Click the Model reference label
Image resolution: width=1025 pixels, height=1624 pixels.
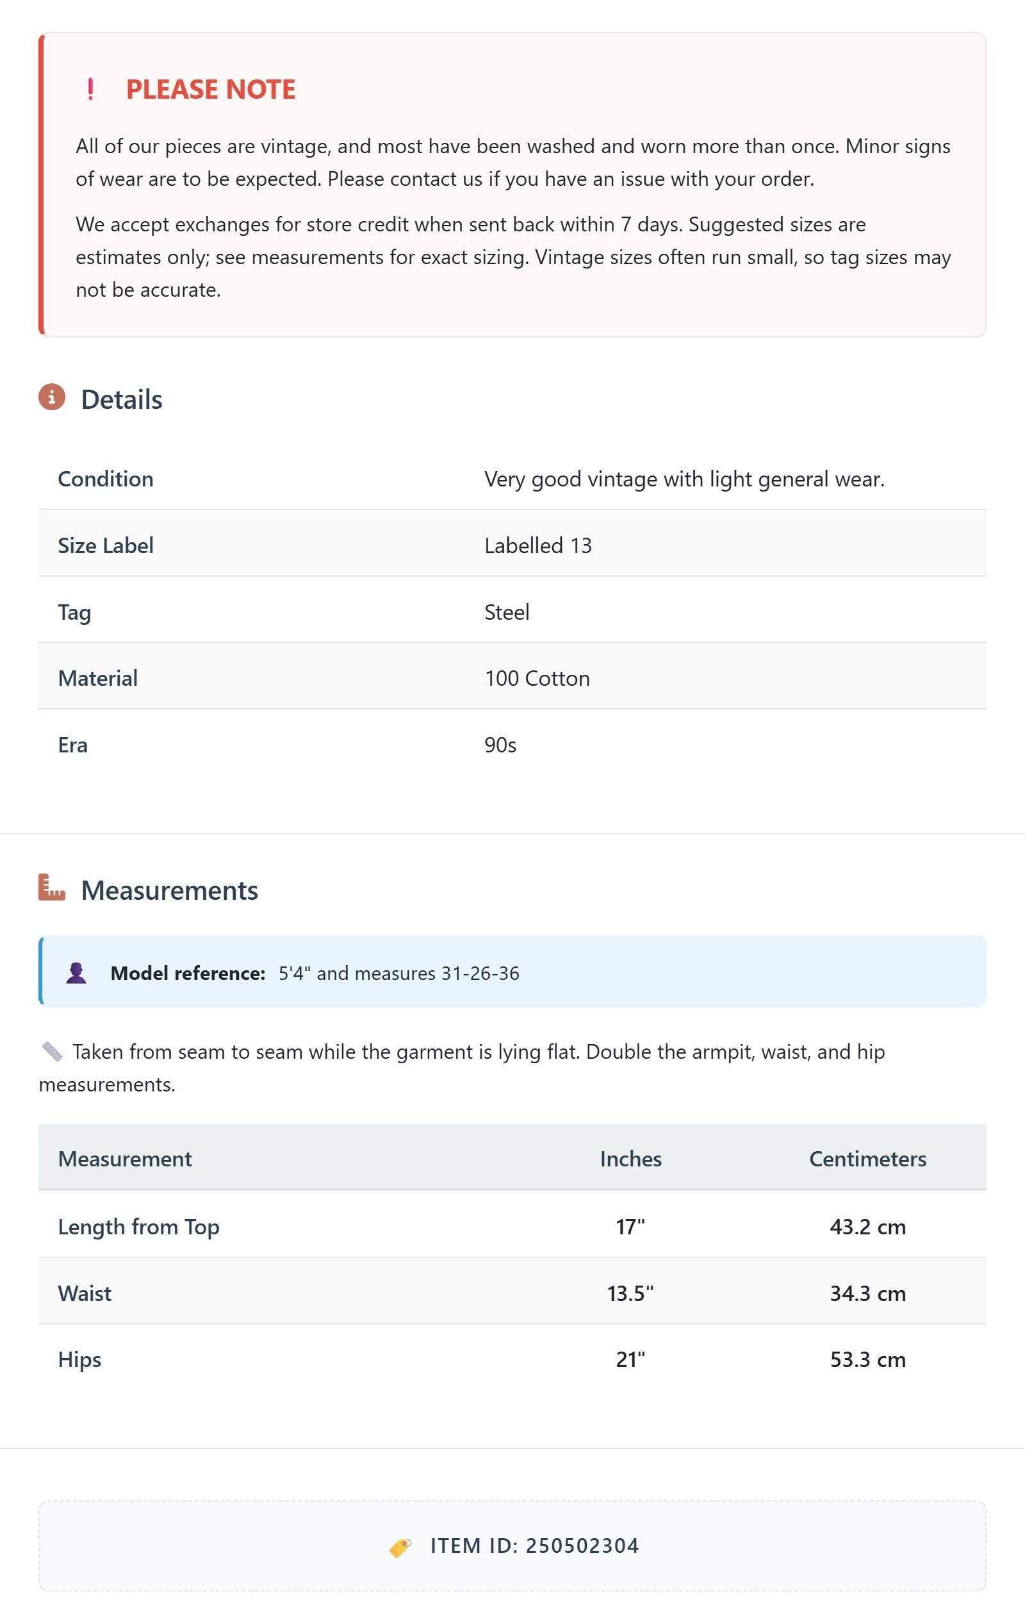pos(188,974)
